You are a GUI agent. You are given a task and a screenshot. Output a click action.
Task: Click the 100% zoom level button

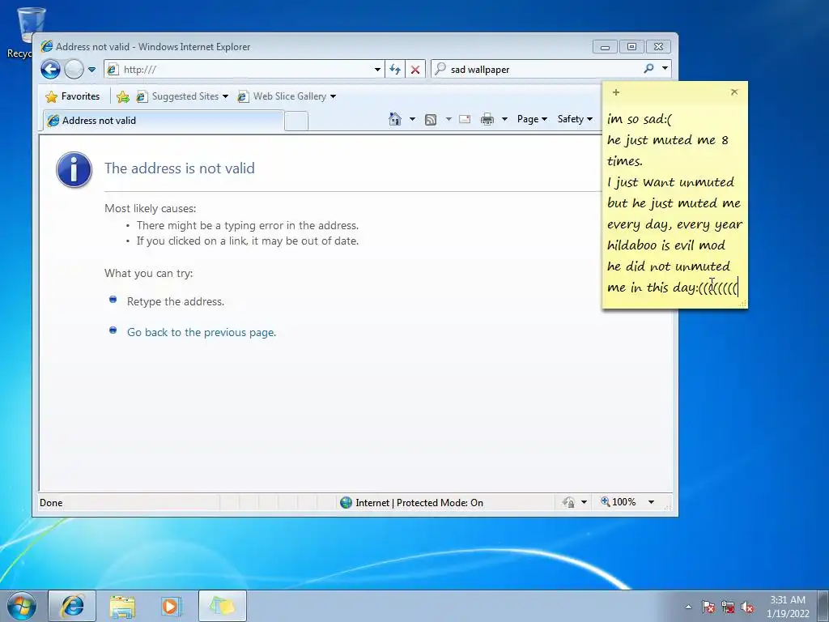[x=618, y=502]
